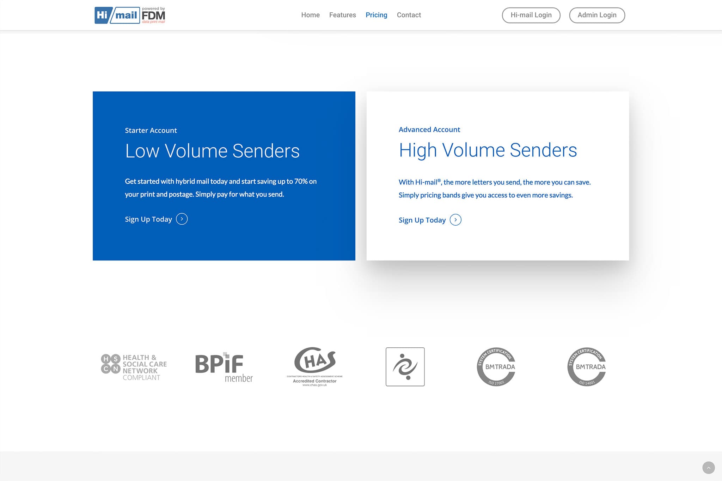This screenshot has height=481, width=722.
Task: Open the Home menu item
Action: (x=310, y=15)
